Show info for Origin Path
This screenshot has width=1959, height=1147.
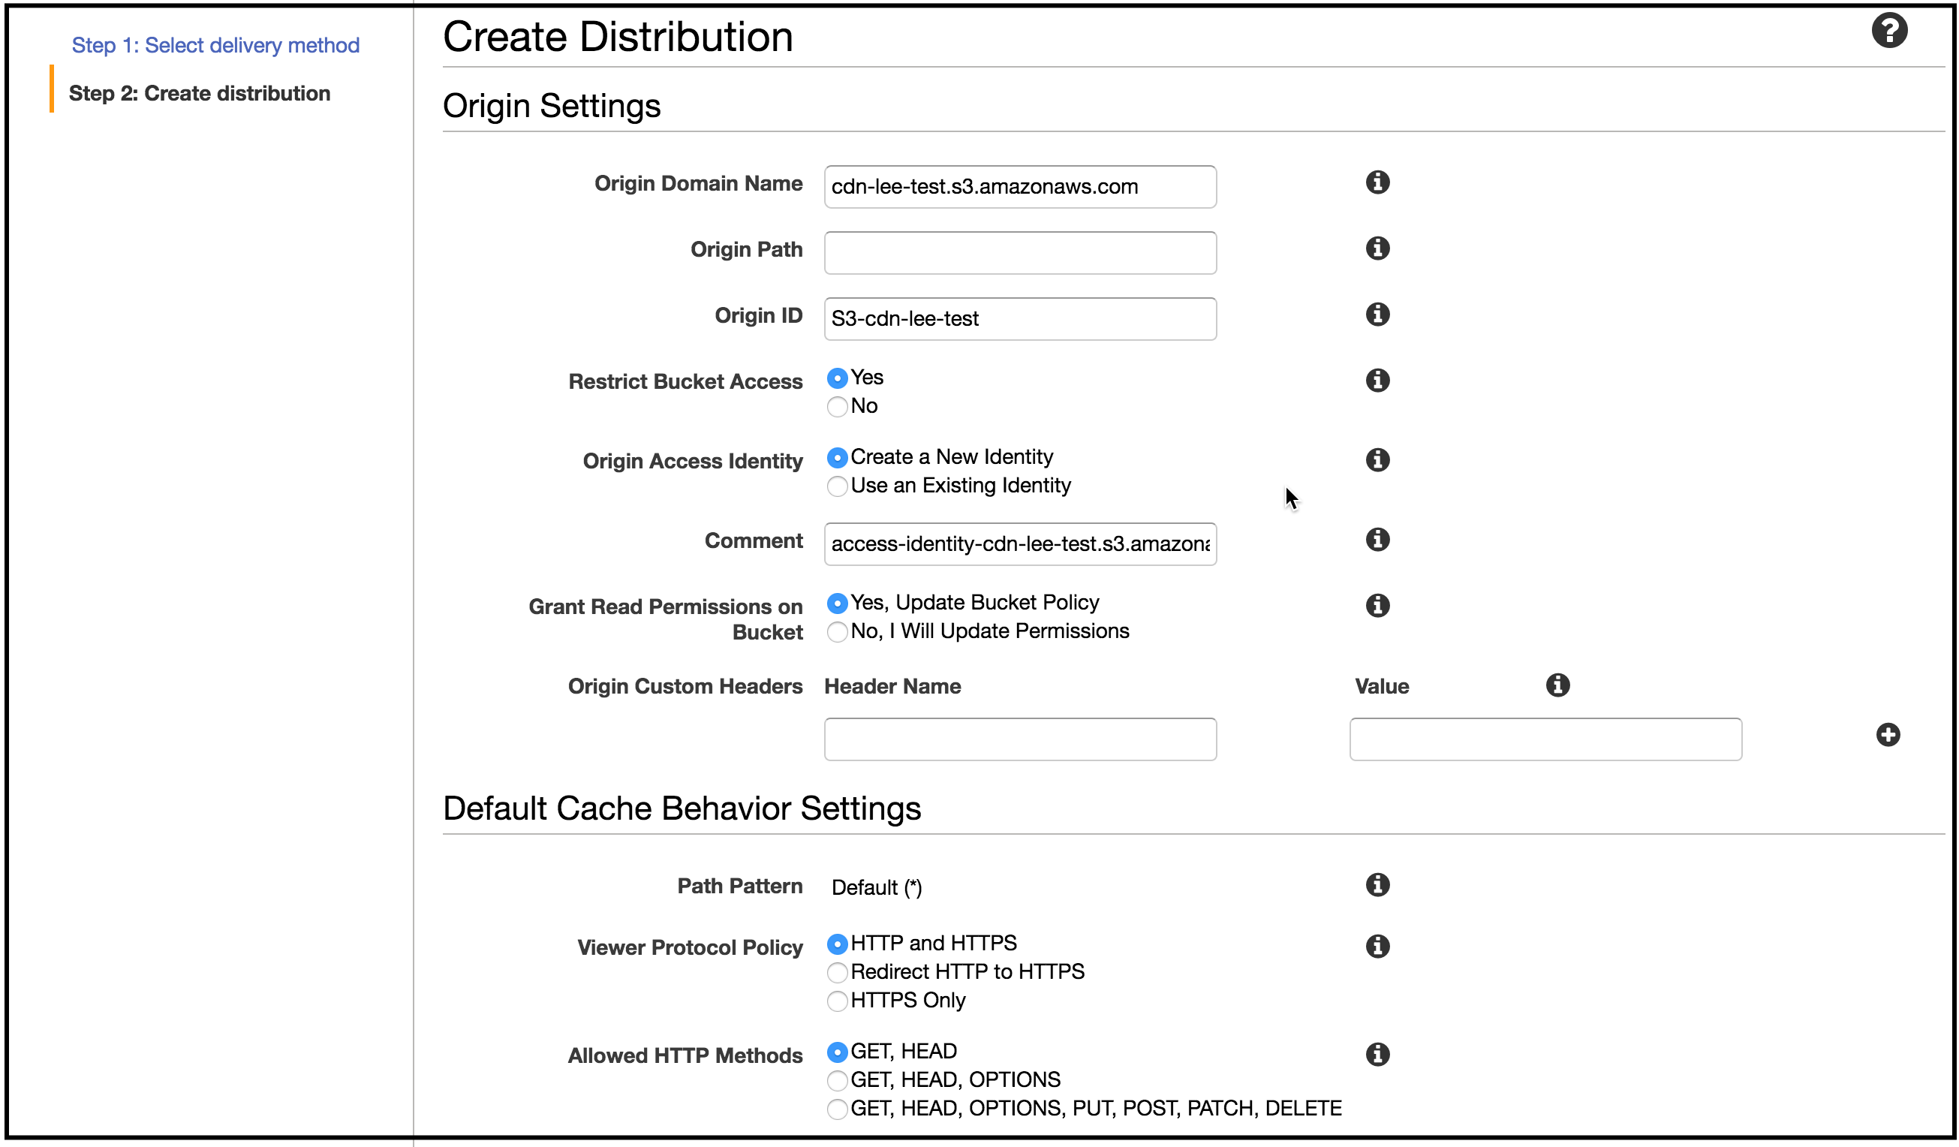[x=1377, y=248]
